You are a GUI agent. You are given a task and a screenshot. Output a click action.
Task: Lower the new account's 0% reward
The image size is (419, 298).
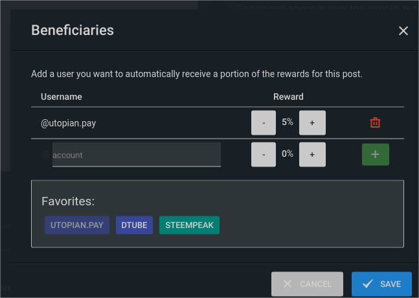(264, 154)
